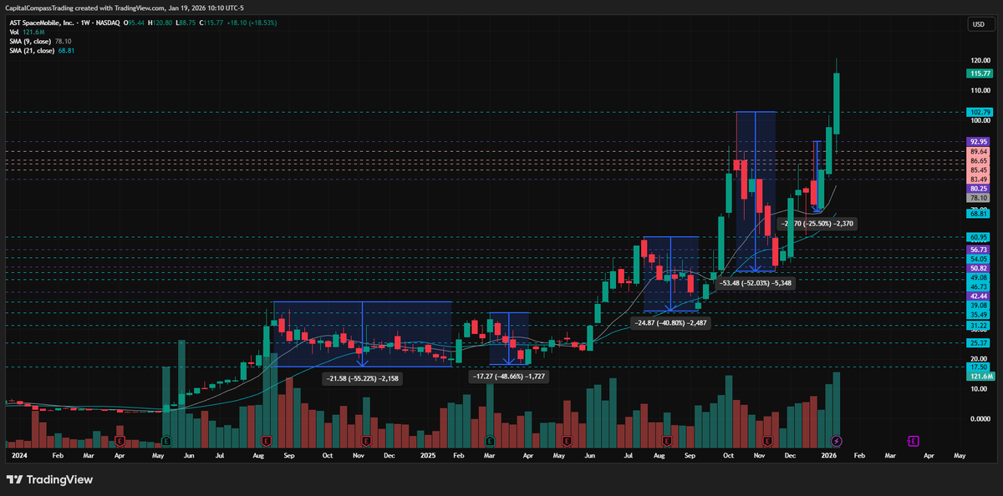Select the −24.87 (−40.80%) measurement label
This screenshot has height=496, width=1003.
[x=672, y=322]
